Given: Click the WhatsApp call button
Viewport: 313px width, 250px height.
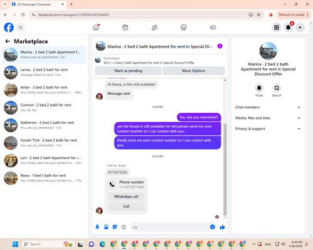Looking at the screenshot, I should [126, 197].
